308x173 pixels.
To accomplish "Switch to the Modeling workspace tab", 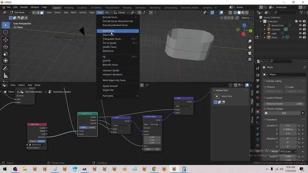I will [x=69, y=8].
